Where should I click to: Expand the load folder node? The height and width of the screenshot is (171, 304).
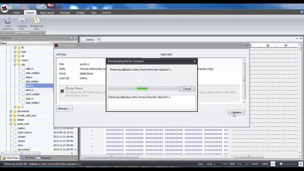(15, 52)
